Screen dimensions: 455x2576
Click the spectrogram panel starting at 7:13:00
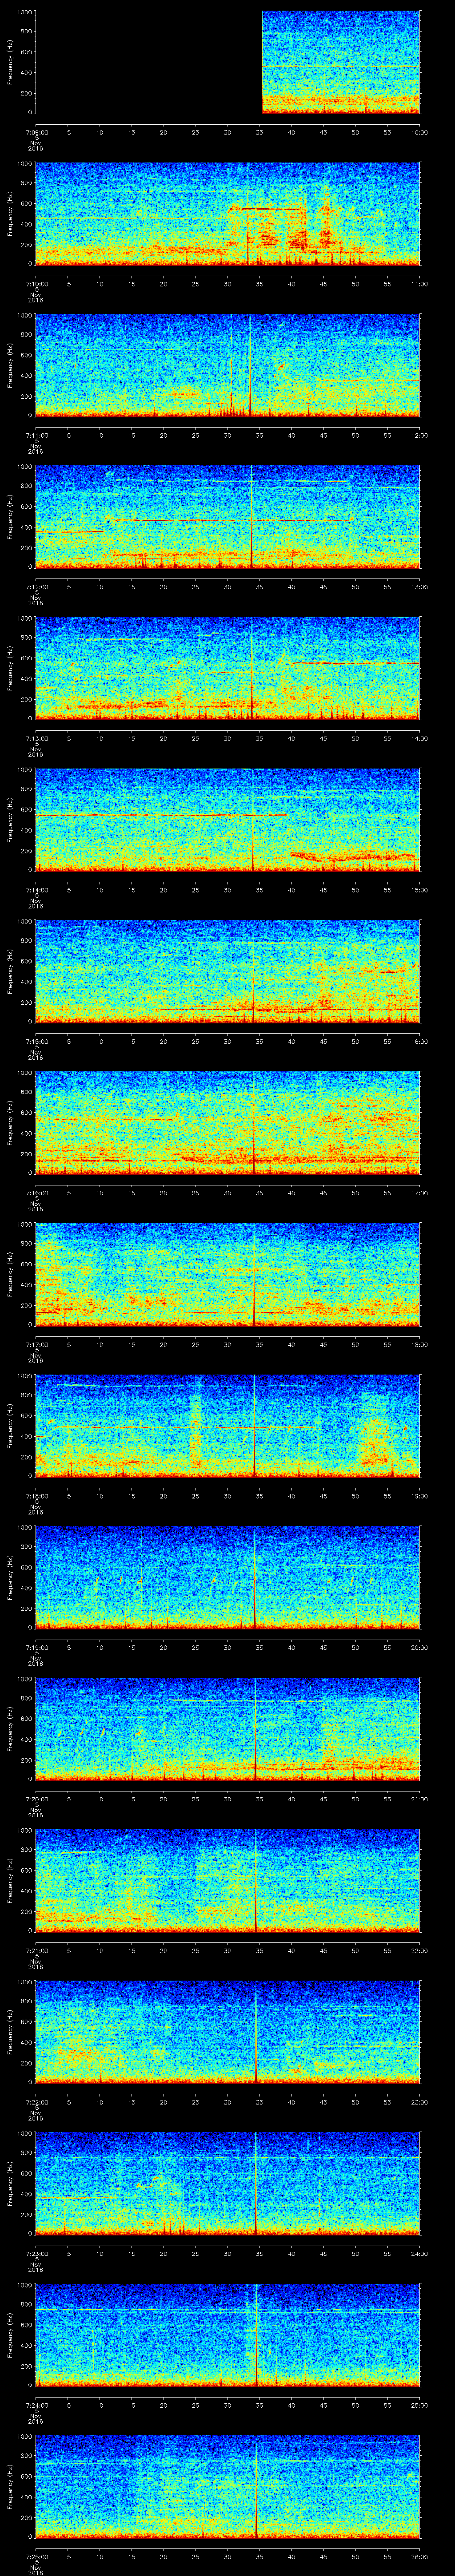point(228,668)
